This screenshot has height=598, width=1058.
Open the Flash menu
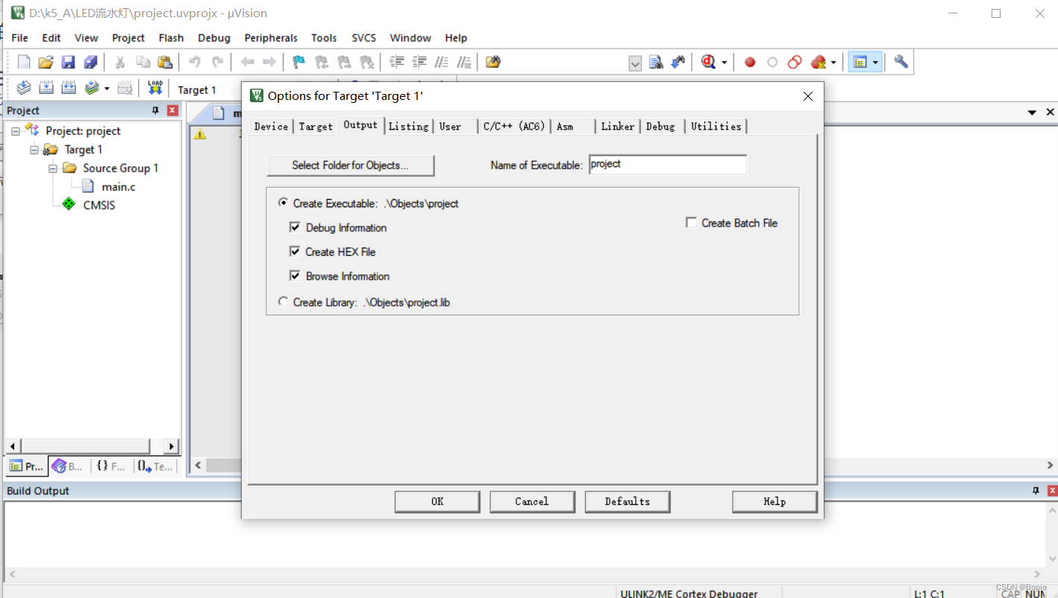(x=171, y=38)
